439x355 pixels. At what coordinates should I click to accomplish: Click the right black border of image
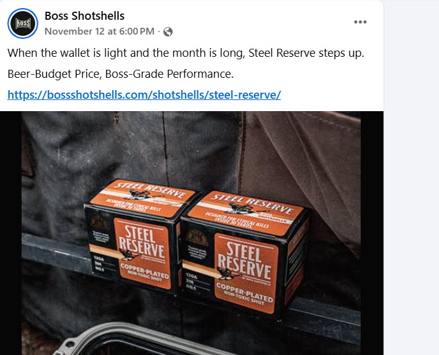coord(372,233)
